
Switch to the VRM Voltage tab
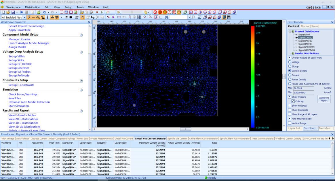[8, 138]
